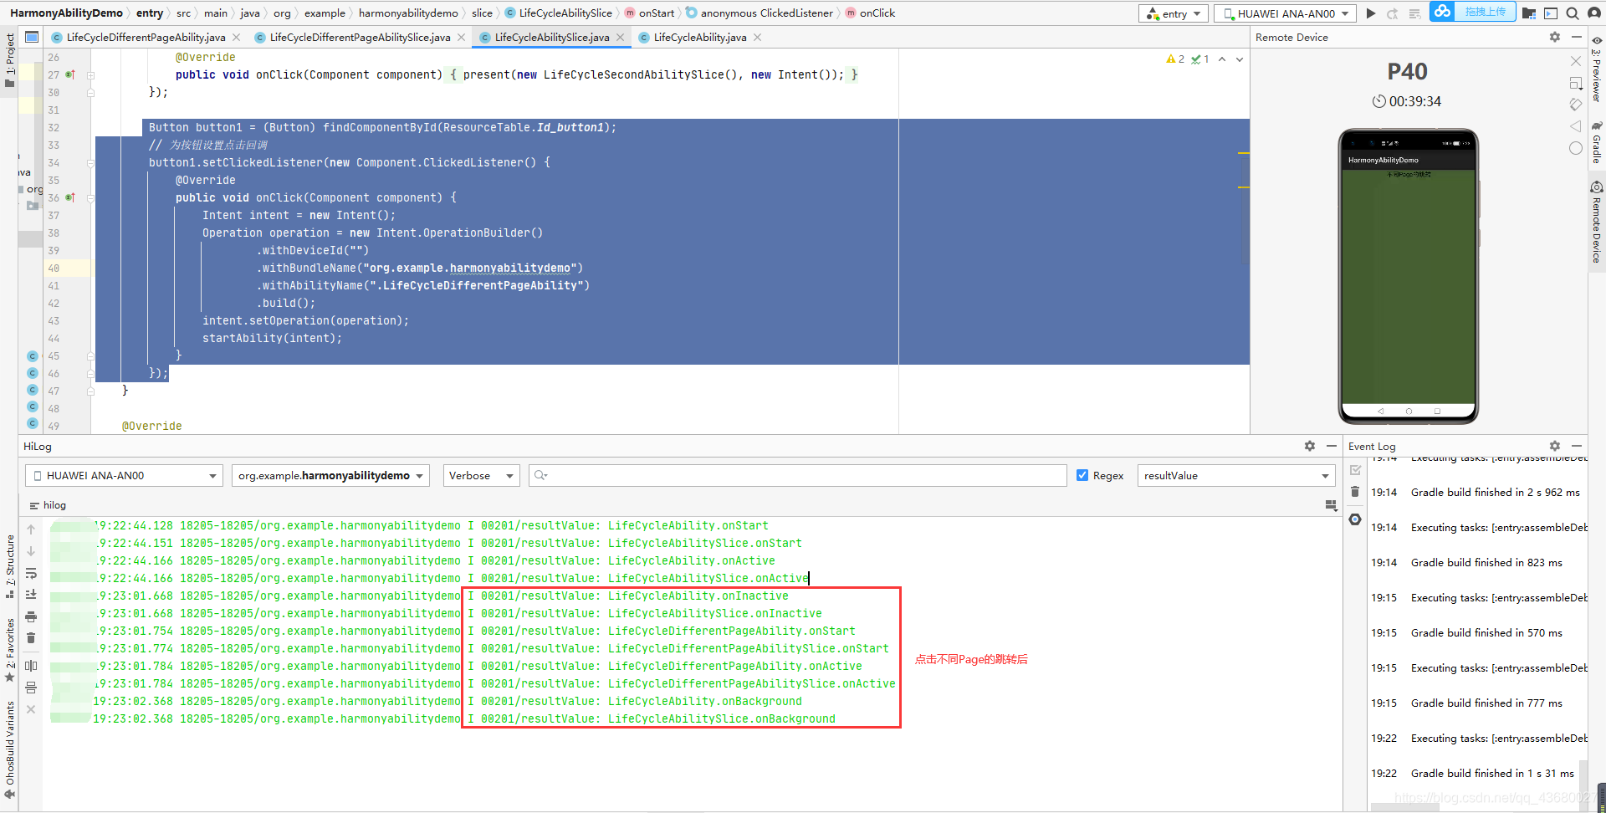Open Remote Device panel settings gear
The width and height of the screenshot is (1606, 813).
1555,37
